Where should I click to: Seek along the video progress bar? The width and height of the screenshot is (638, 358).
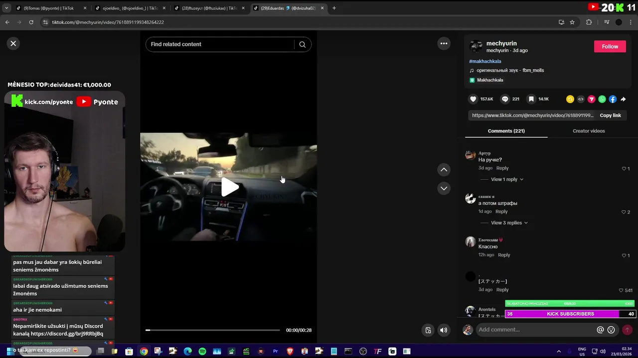pyautogui.click(x=213, y=330)
